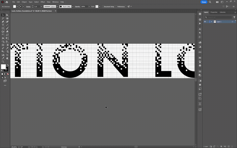
Task: Select the Rotate tool
Action: [x=3, y=35]
